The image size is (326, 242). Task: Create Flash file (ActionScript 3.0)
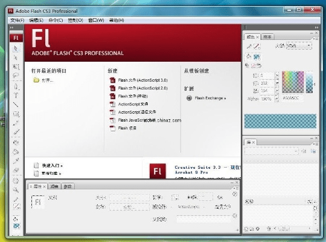[139, 80]
